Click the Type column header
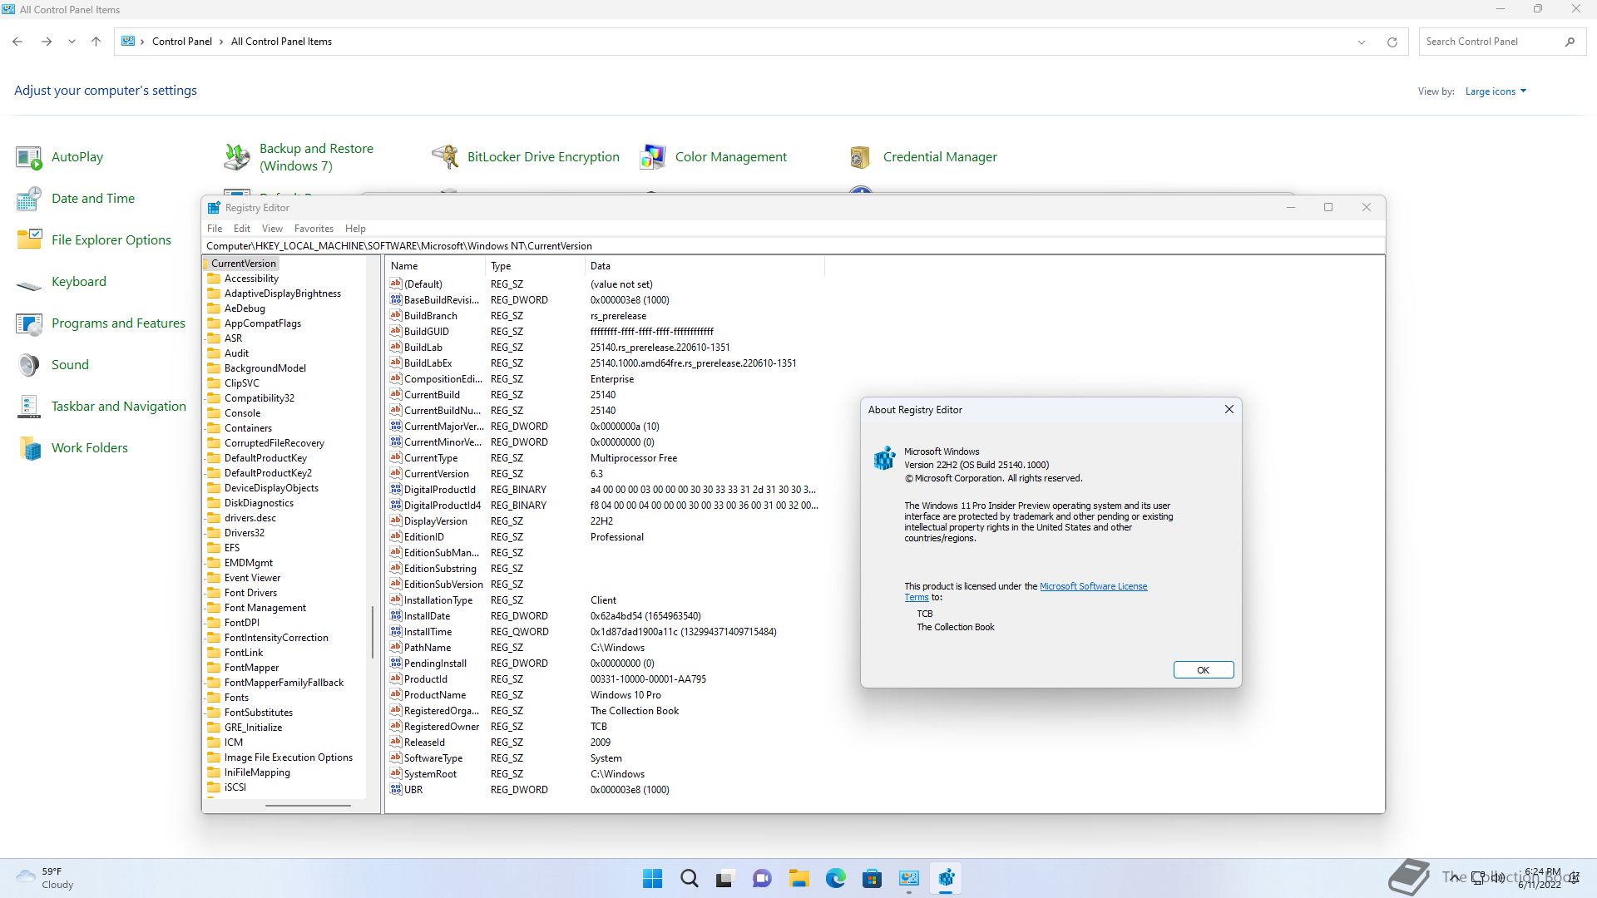The image size is (1597, 898). coord(535,266)
